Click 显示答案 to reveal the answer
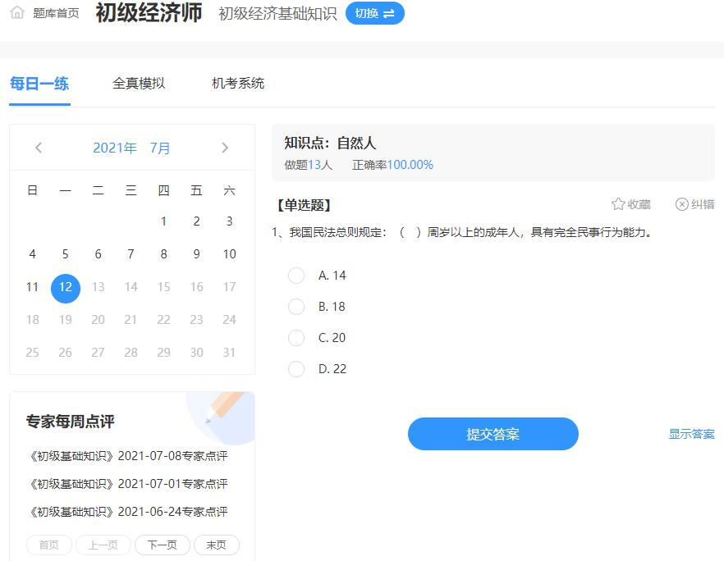Screen dimensions: 724x561 [690, 434]
